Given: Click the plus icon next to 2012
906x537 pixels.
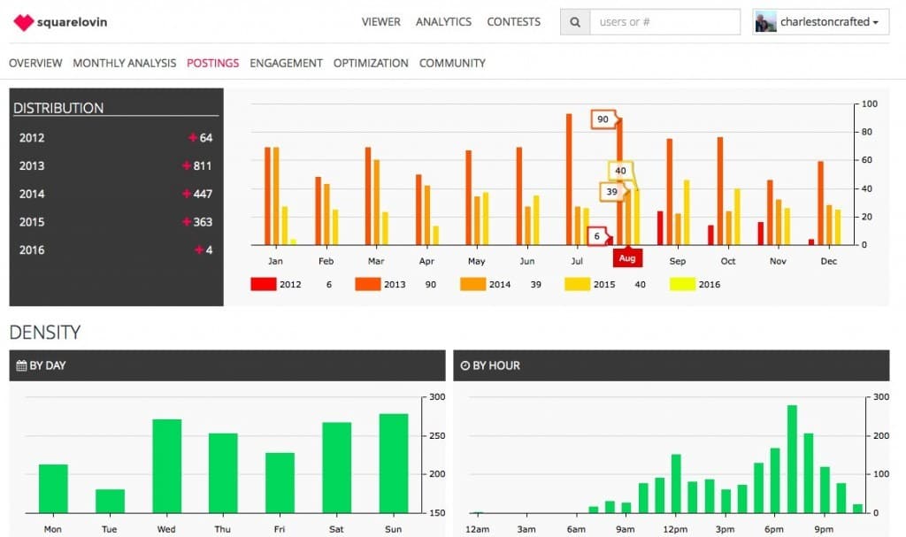Looking at the screenshot, I should click(192, 138).
